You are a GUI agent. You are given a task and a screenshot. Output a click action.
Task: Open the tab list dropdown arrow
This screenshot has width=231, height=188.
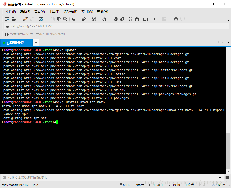pyautogui.click(x=228, y=42)
